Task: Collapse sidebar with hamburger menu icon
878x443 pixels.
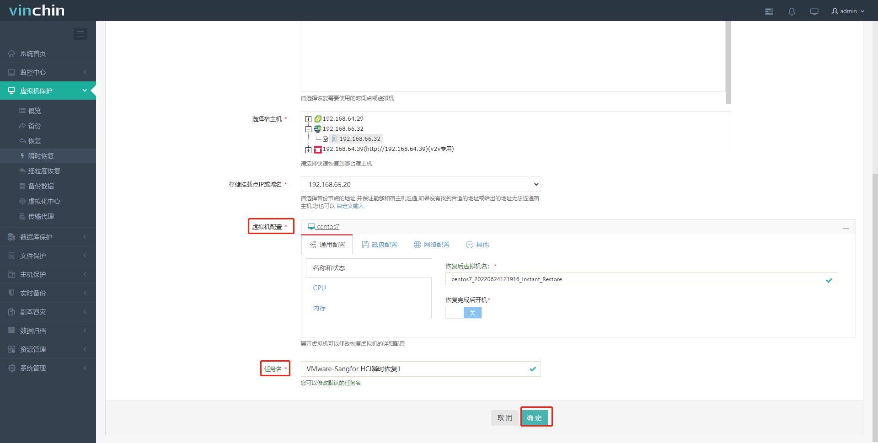Action: point(80,34)
